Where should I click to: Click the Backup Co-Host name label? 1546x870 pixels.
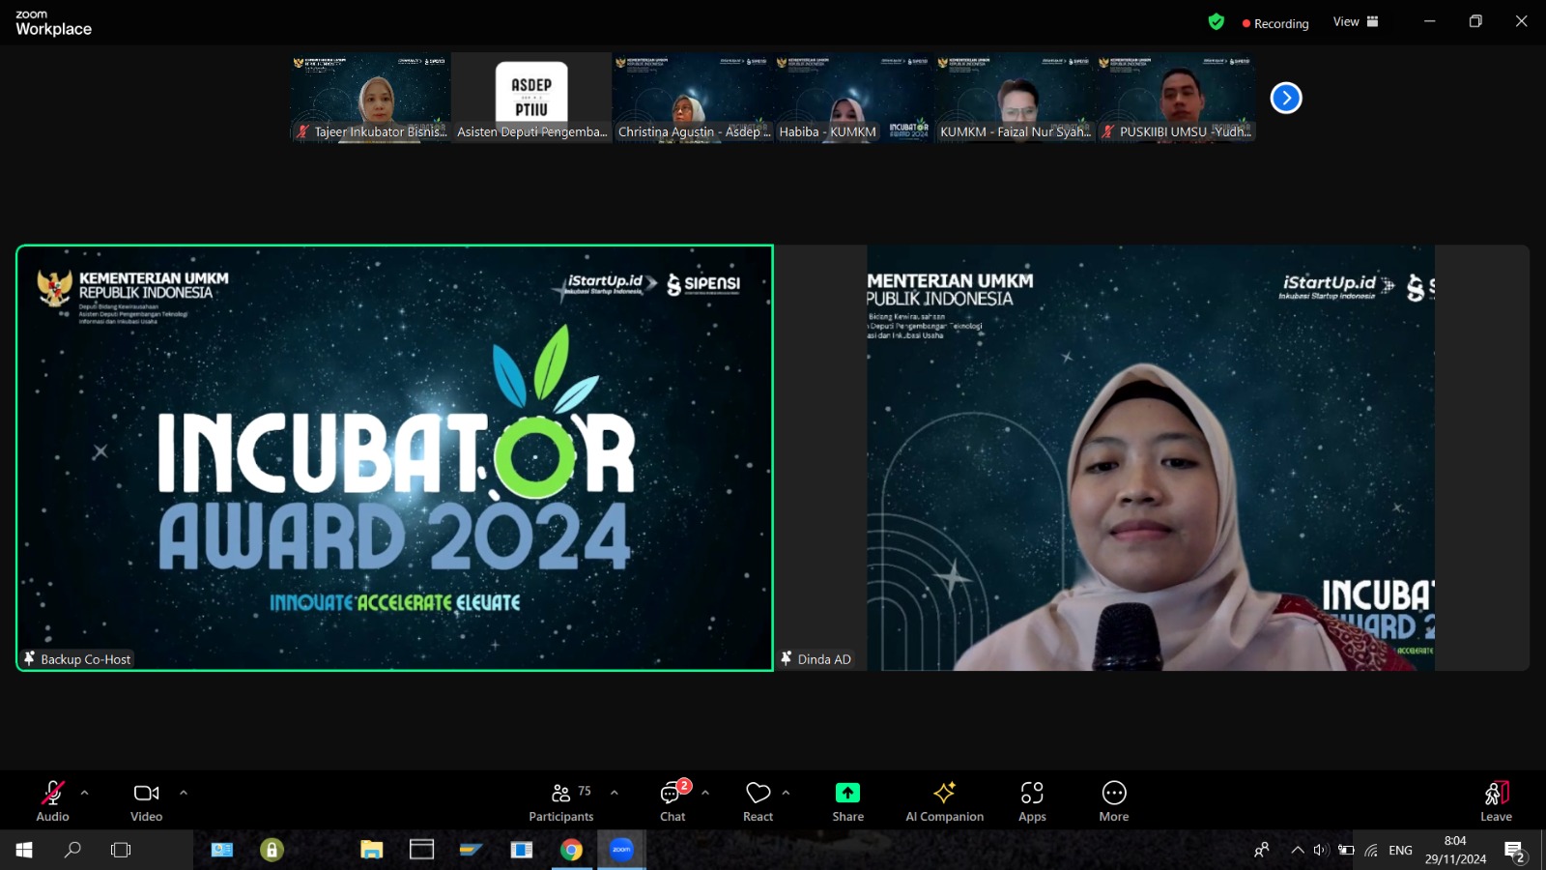click(85, 659)
